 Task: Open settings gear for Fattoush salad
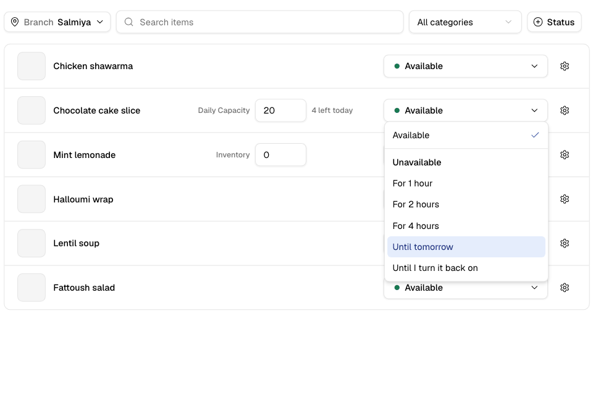pyautogui.click(x=564, y=288)
